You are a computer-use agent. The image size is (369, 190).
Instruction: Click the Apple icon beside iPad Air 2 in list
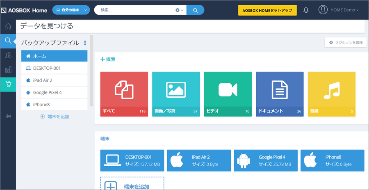[28, 80]
